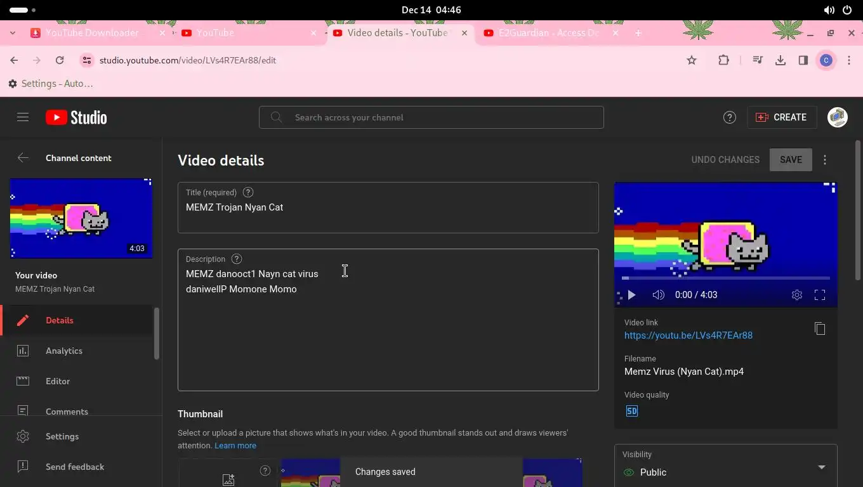Click the Details pencil icon
This screenshot has height=487, width=863.
coord(23,320)
